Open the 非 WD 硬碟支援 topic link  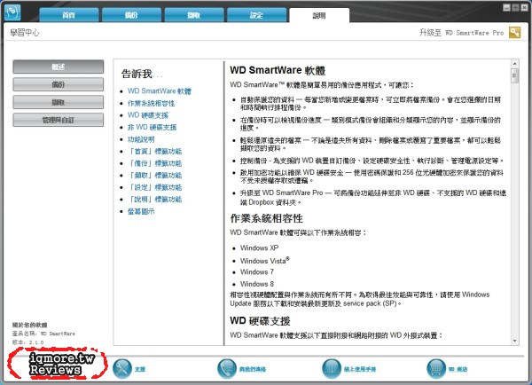click(x=152, y=128)
